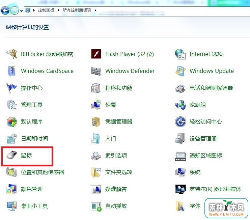Click the address bar computer icon

[28, 10]
